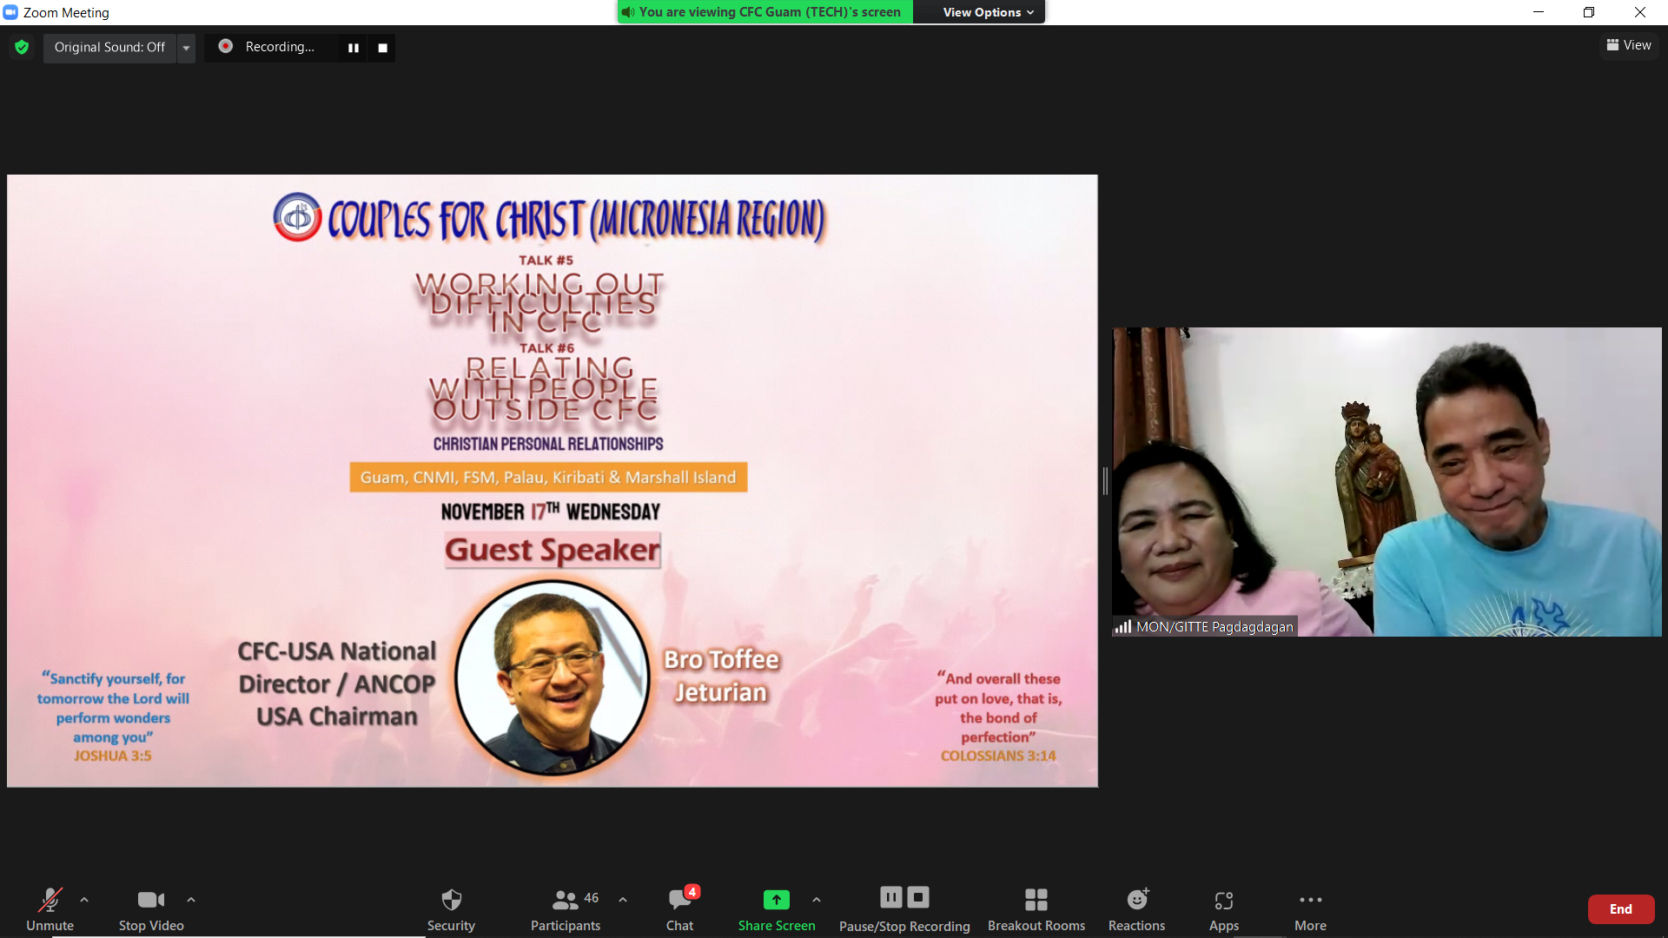Stop Video camera button
The width and height of the screenshot is (1668, 938).
pos(151,908)
